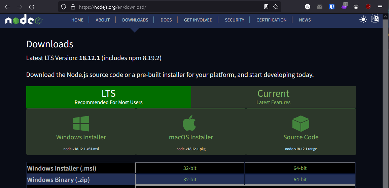This screenshot has height=188, width=389.
Task: Click the macOS Installer label link
Action: [191, 137]
